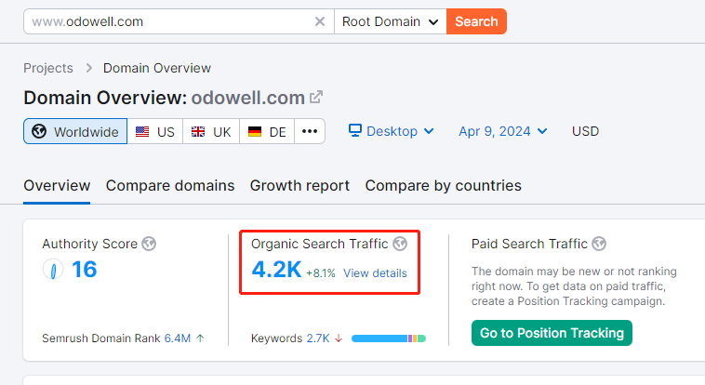Click the Domain Rank up arrow icon
Image resolution: width=705 pixels, height=385 pixels.
point(201,339)
